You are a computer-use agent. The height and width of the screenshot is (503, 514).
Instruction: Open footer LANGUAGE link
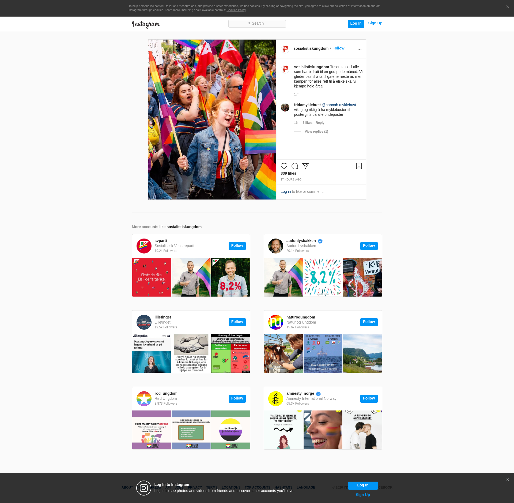click(x=306, y=487)
